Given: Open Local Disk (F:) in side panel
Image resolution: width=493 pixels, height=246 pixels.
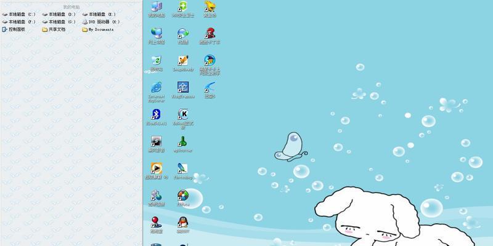Looking at the screenshot, I should (19, 22).
